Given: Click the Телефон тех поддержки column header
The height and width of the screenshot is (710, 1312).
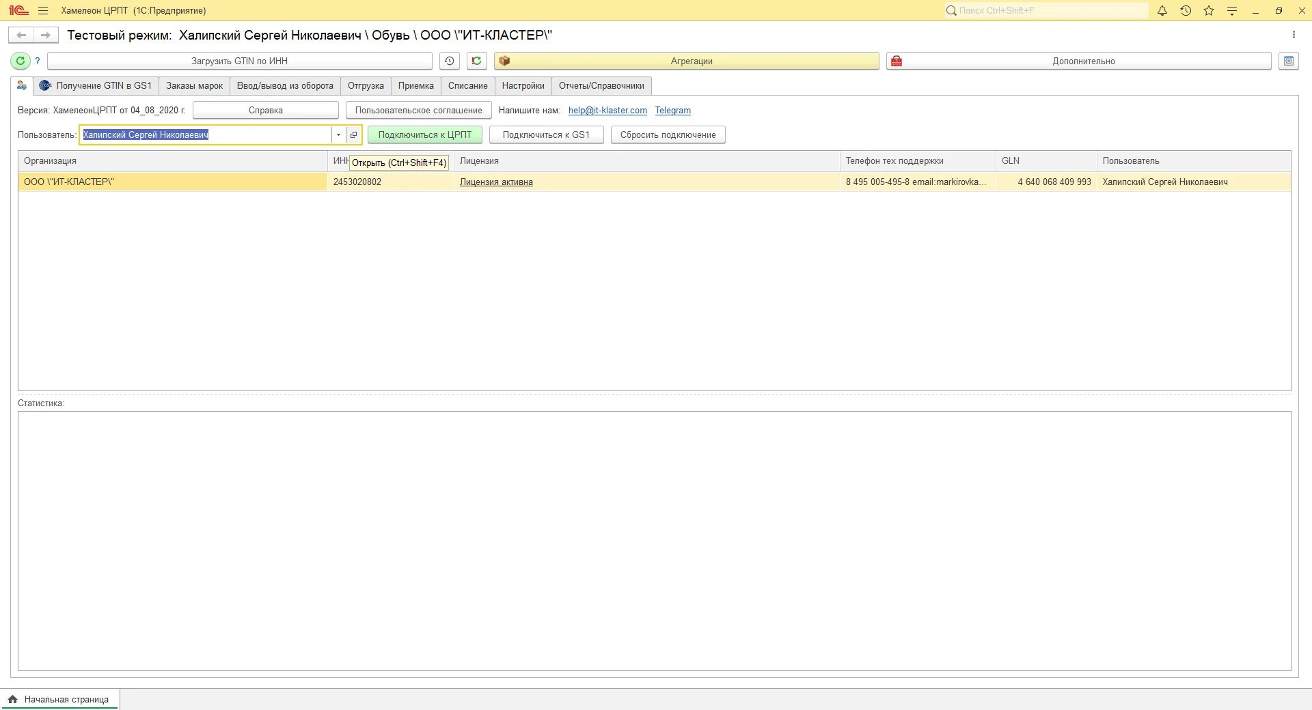Looking at the screenshot, I should tap(918, 161).
